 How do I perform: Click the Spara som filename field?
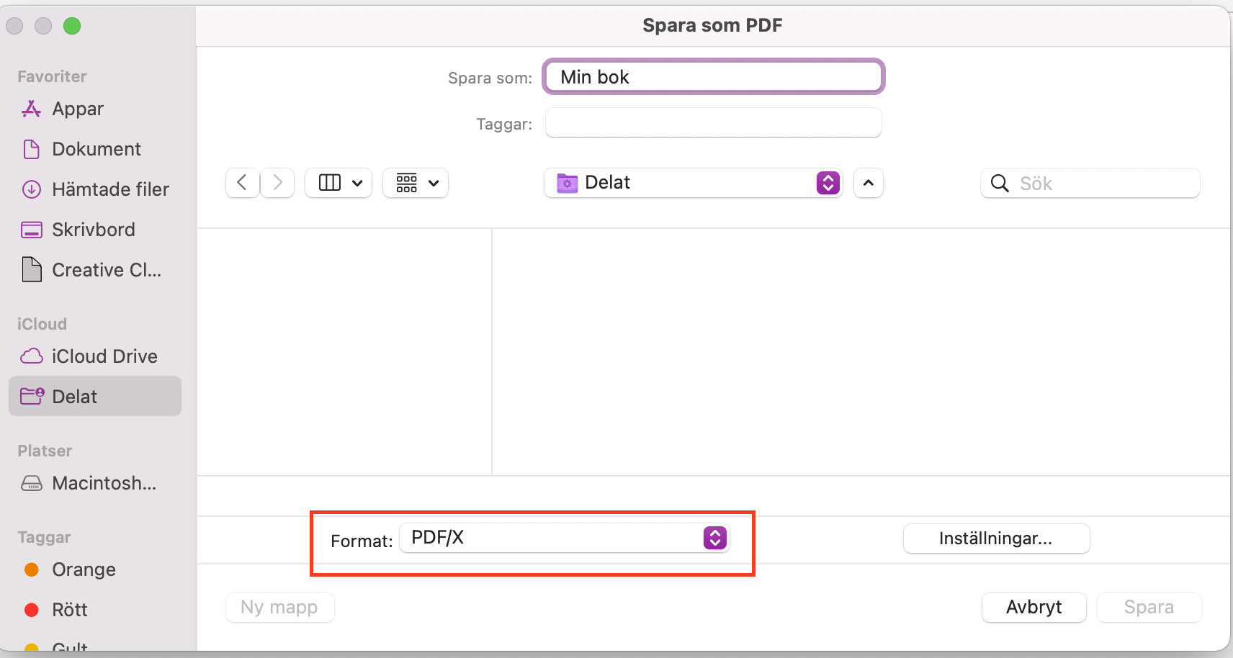(x=713, y=77)
